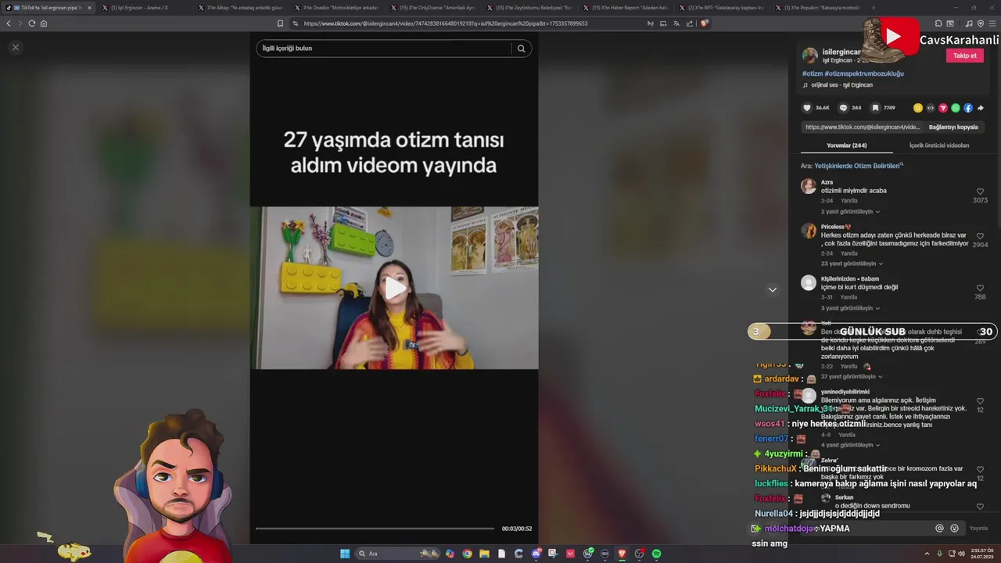Close the TikTok video viewer
This screenshot has width=1001, height=563.
(x=15, y=48)
